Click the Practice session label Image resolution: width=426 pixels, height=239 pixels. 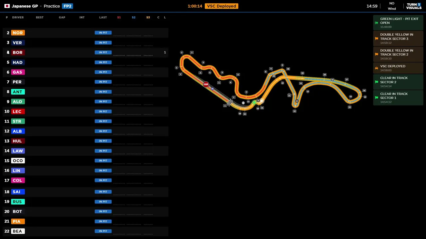(52, 6)
